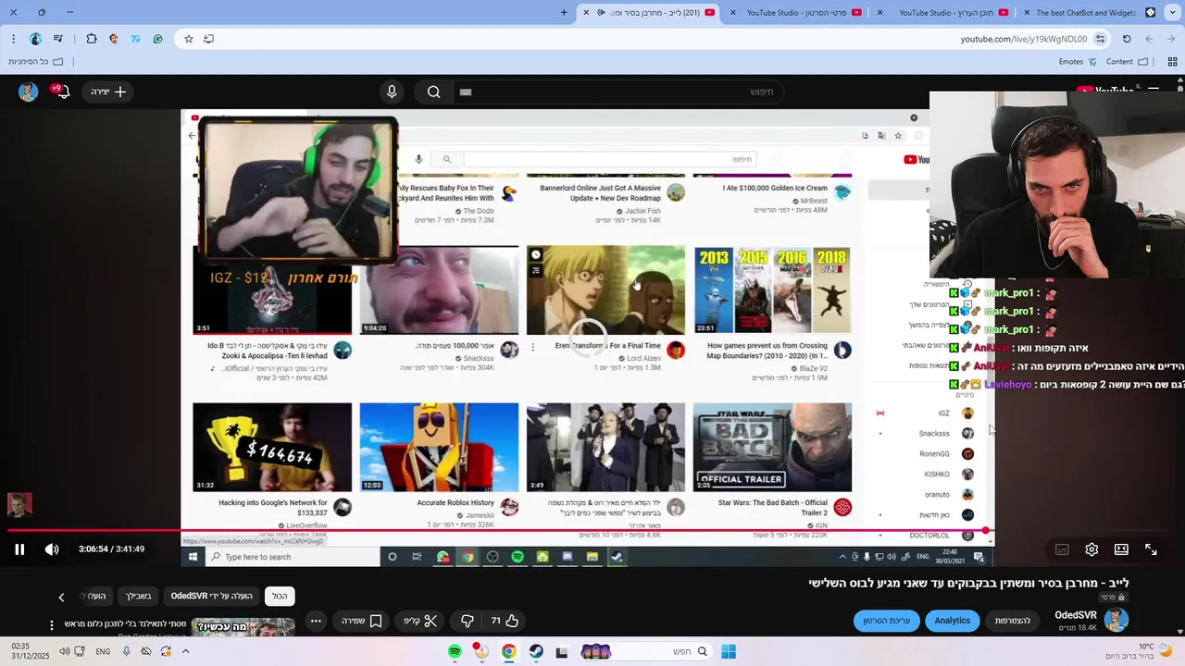The height and width of the screenshot is (666, 1185).
Task: Like the video with thumbs up
Action: pos(505,621)
